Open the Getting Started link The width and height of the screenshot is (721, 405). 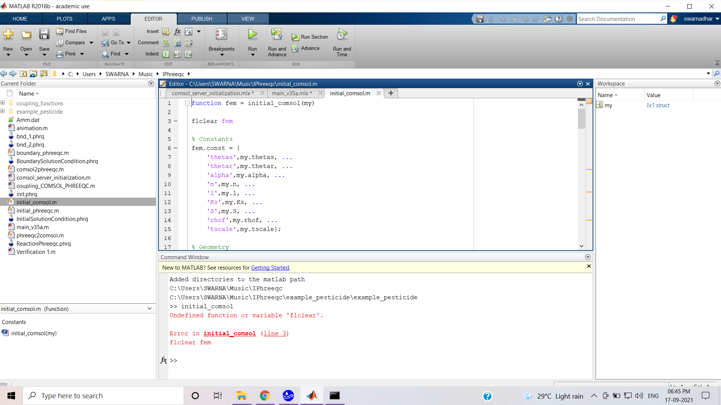coord(270,268)
